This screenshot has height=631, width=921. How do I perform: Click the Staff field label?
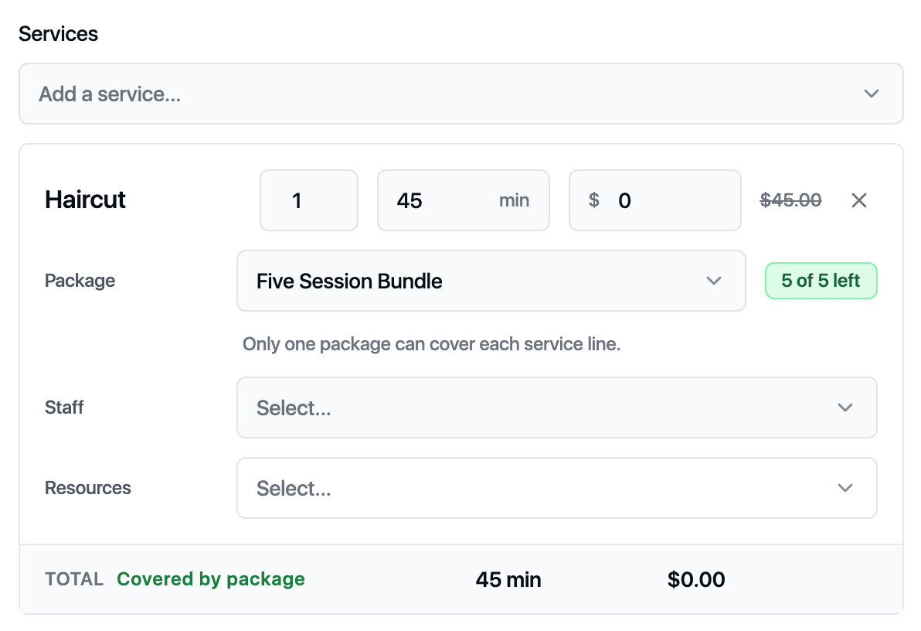pyautogui.click(x=64, y=408)
